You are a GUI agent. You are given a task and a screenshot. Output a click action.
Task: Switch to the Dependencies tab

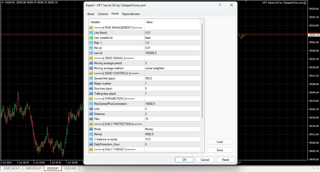coord(131,14)
